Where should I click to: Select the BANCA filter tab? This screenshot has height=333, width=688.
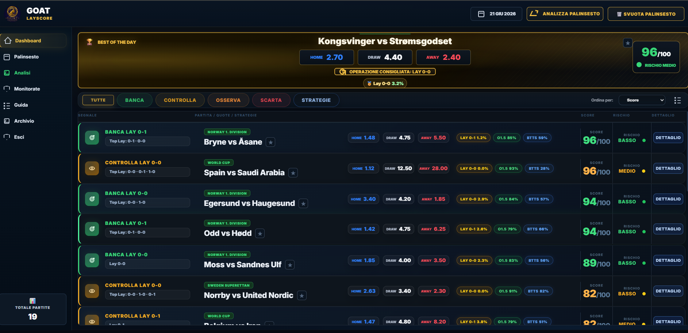[x=135, y=100]
